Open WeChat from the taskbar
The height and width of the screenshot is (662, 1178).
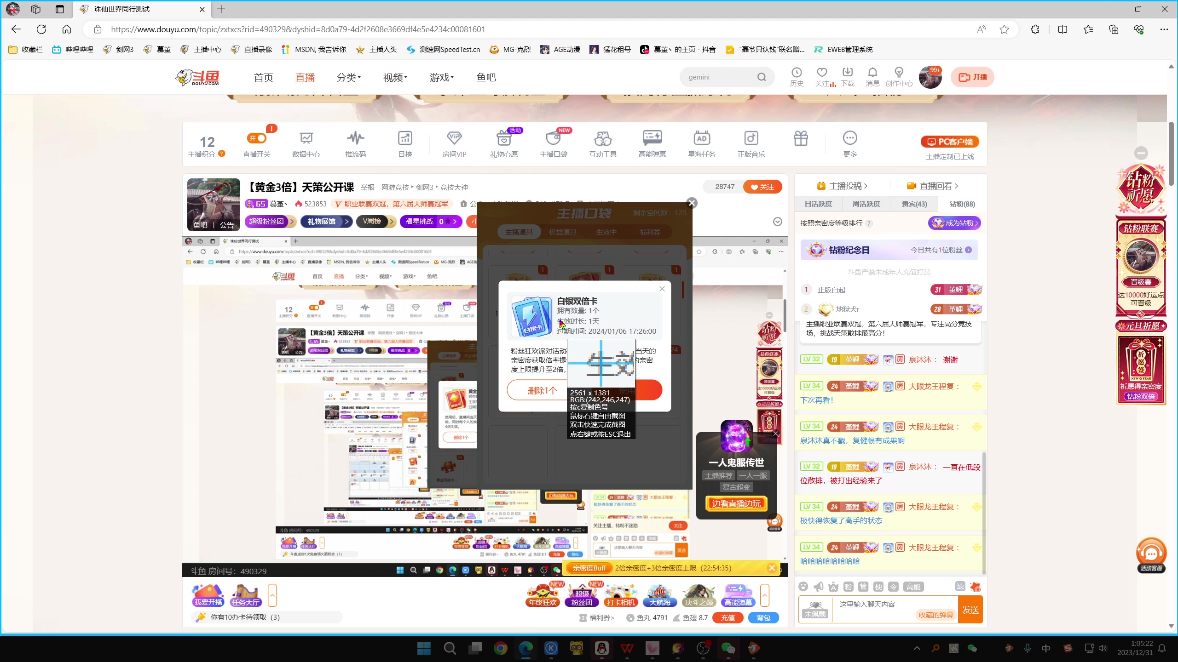(728, 648)
